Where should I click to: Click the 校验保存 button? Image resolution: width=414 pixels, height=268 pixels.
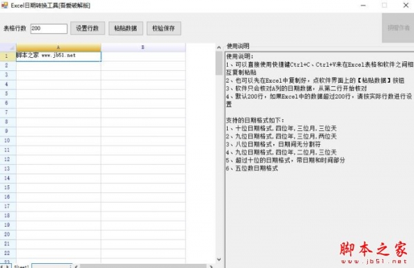point(164,28)
